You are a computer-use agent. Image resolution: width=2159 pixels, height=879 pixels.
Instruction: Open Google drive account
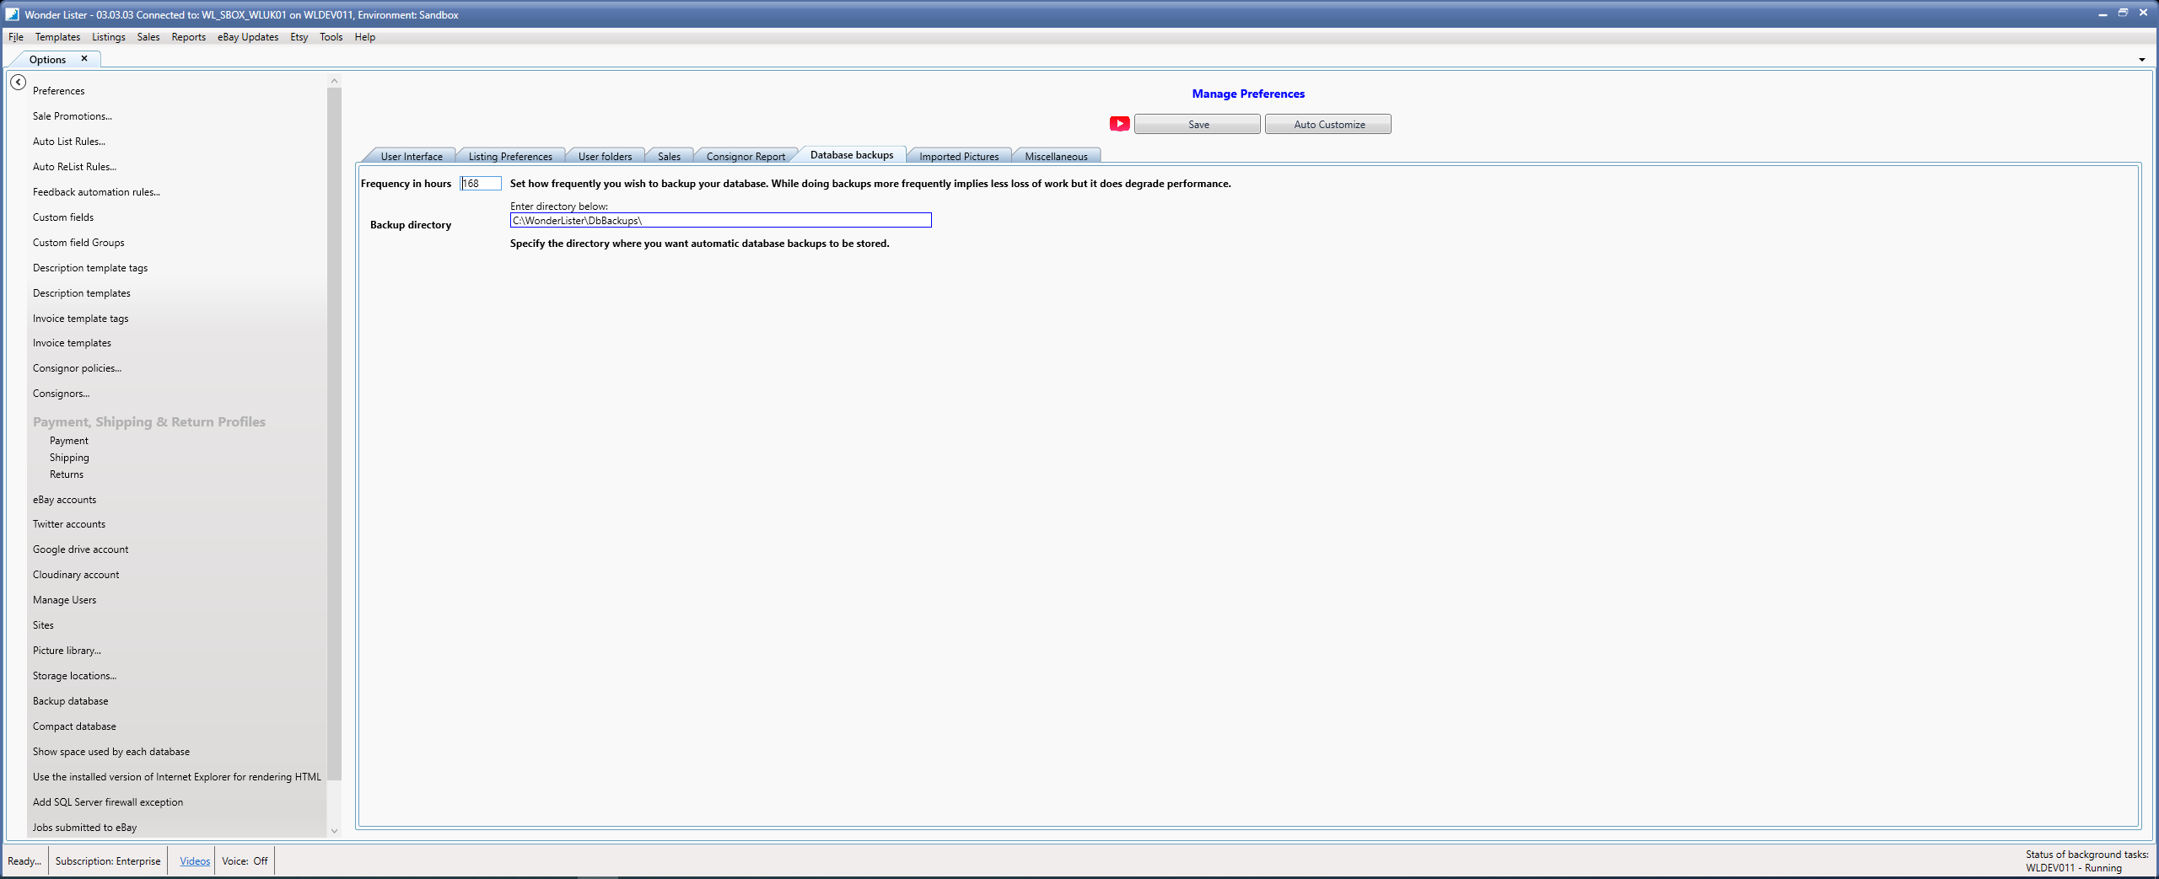pyautogui.click(x=81, y=549)
